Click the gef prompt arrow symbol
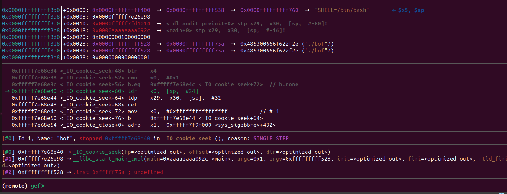This screenshot has width=507, height=194. coord(43,186)
